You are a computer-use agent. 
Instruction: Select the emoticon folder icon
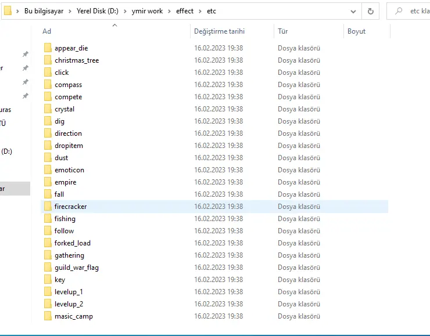[x=48, y=170]
